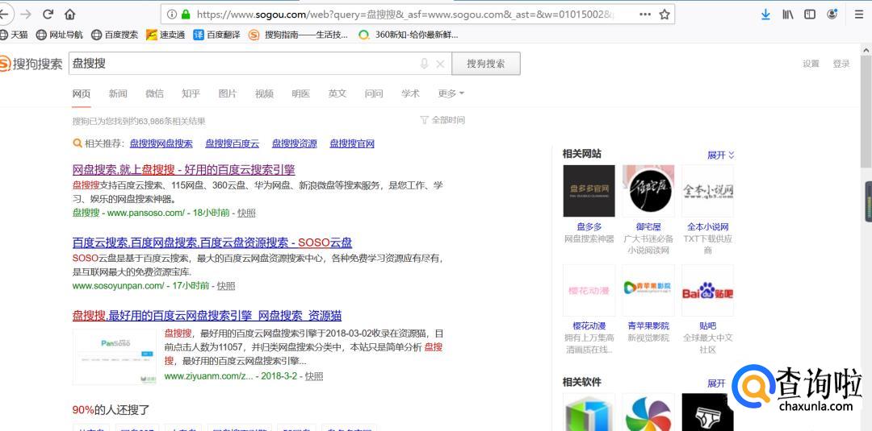This screenshot has height=431, width=872.
Task: Bookmark this page with the star icon
Action: 664,15
